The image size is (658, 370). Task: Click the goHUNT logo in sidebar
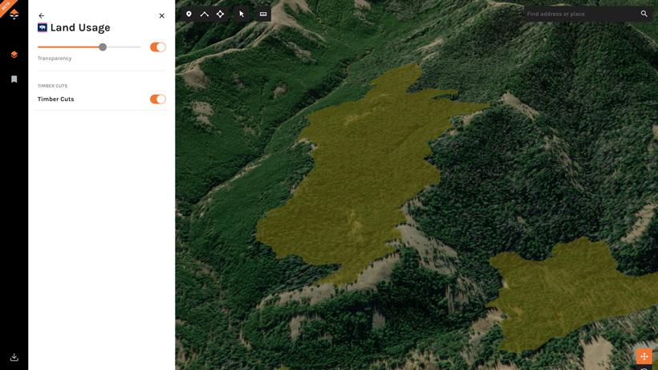[x=14, y=14]
